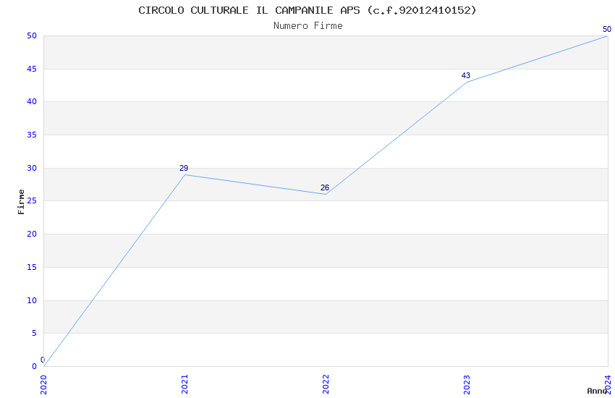
Task: Click the y-axis title Firme
Action: (21, 202)
